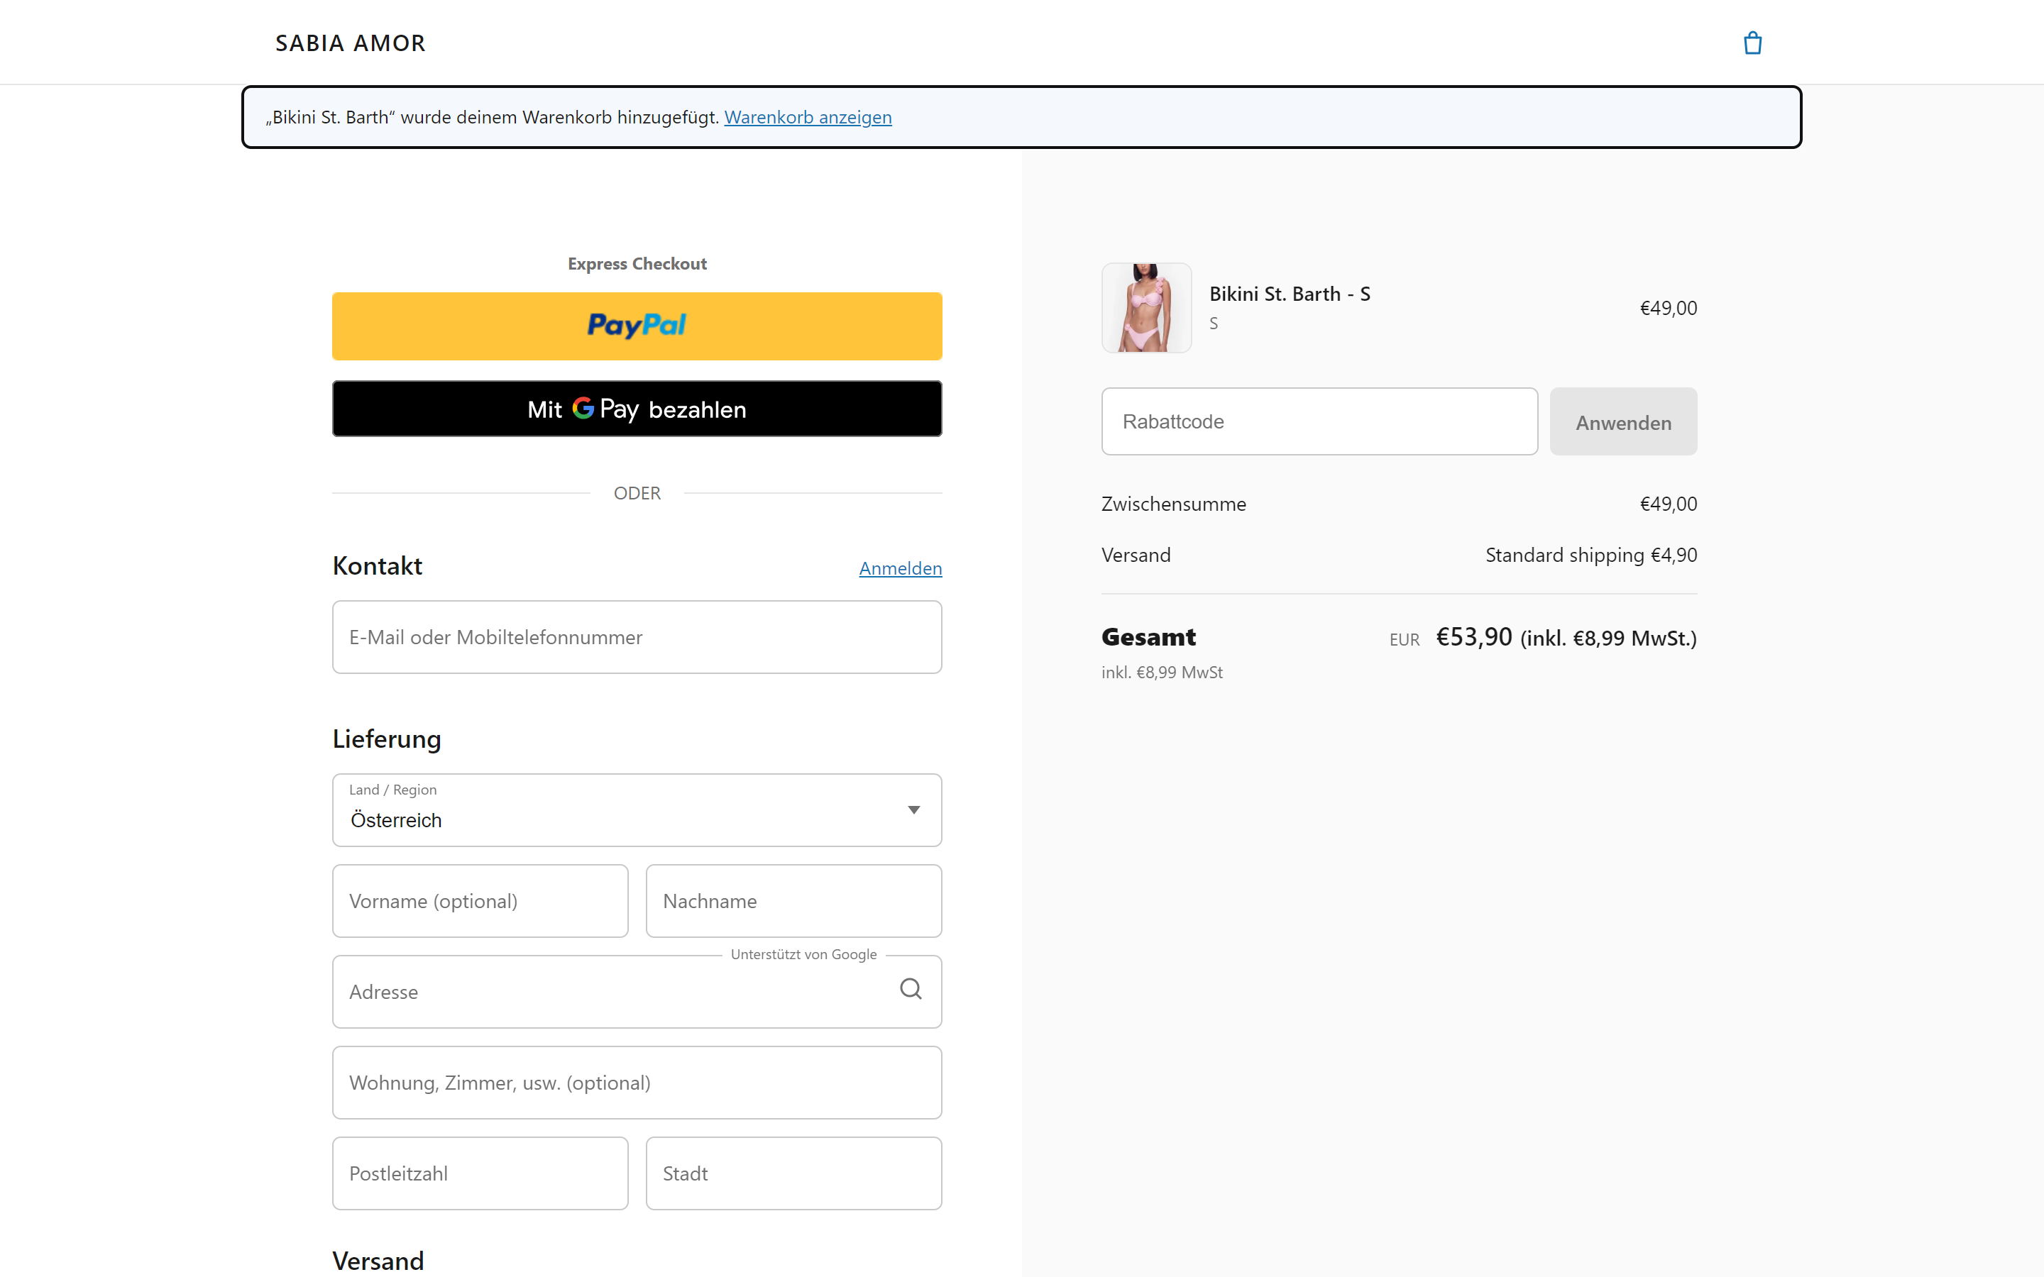2044x1277 pixels.
Task: Click the Gesamt total €53,90 amount
Action: (x=1474, y=637)
